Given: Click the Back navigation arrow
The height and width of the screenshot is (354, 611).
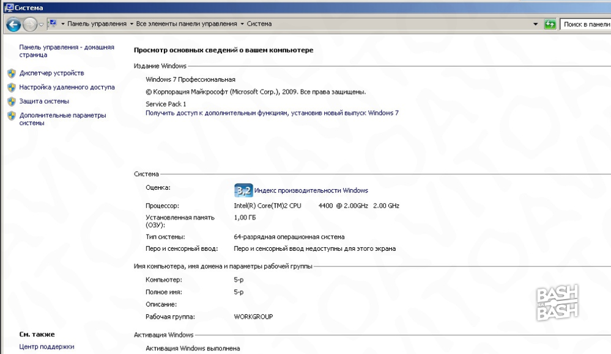Looking at the screenshot, I should point(13,25).
